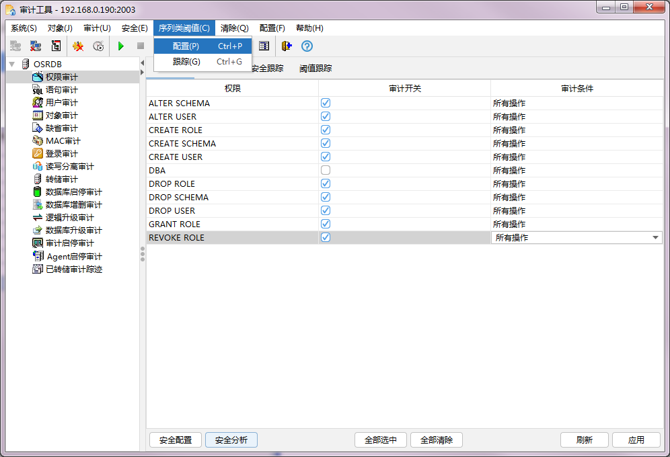Click the green start/run toolbar arrow
Image resolution: width=670 pixels, height=457 pixels.
pyautogui.click(x=121, y=46)
